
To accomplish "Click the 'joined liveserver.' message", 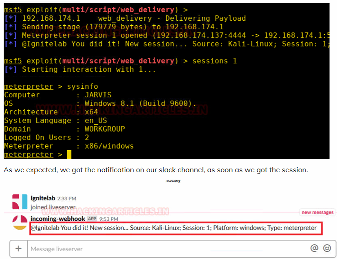I will (x=53, y=207).
